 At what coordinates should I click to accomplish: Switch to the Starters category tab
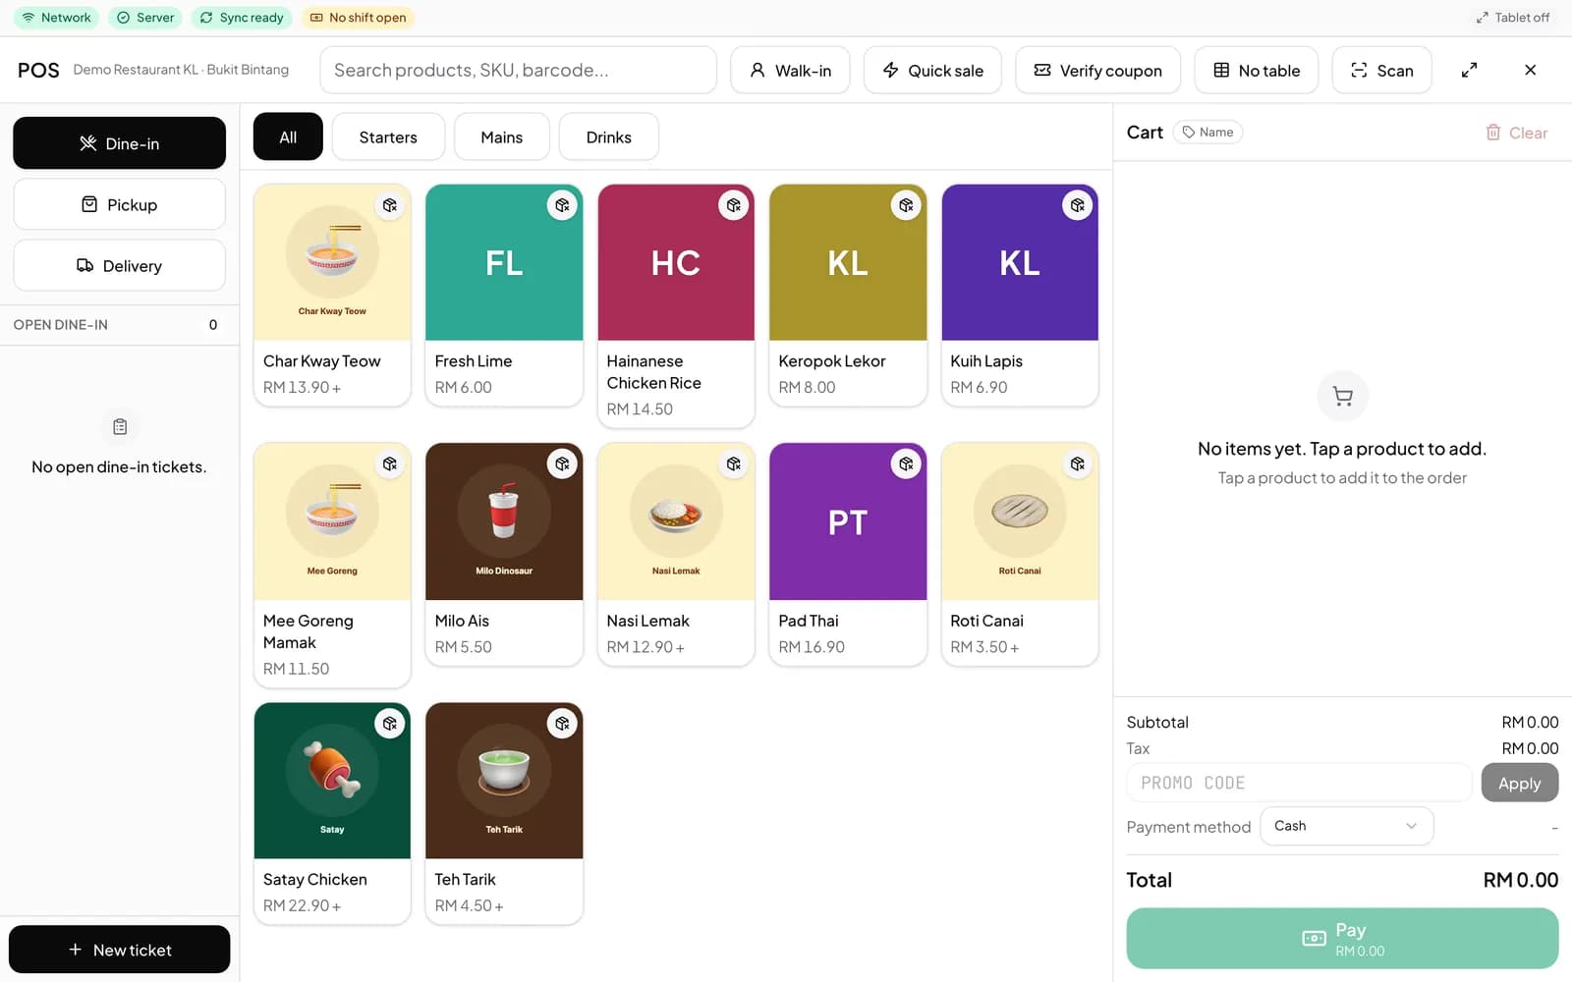(388, 136)
